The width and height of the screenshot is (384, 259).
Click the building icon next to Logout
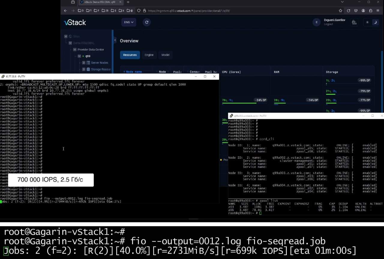pyautogui.click(x=354, y=22)
